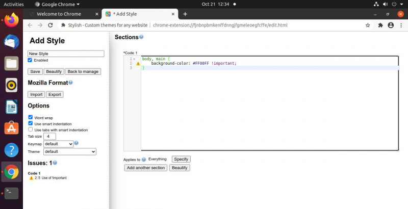
Task: Open the Theme dropdown
Action: click(x=70, y=151)
